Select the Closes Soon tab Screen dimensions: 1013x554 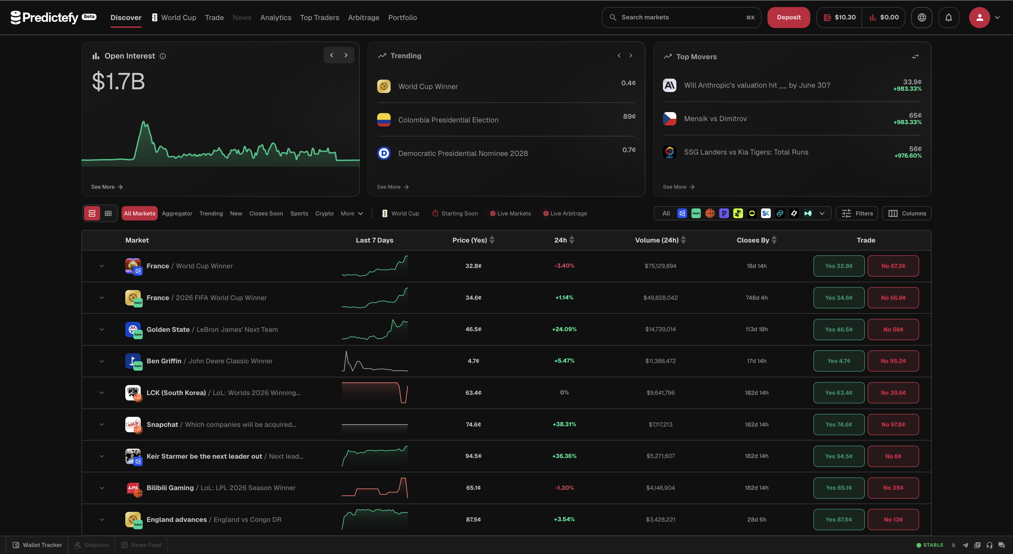point(266,213)
